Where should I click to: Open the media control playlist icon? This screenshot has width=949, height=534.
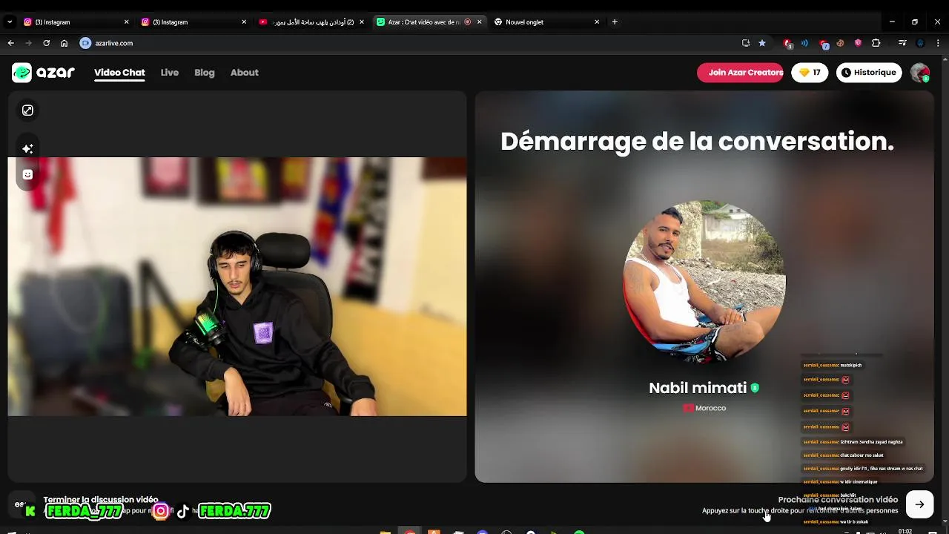(x=902, y=43)
